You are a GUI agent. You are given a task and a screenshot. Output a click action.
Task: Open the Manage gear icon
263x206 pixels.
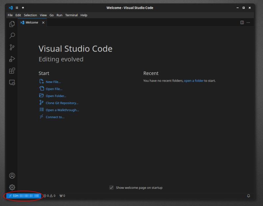click(12, 187)
